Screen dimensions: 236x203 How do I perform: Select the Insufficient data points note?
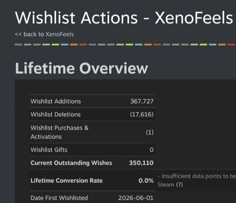click(197, 180)
